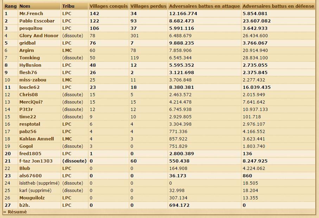Select the value 8.247.925 in f-taz Jon1303 row
This screenshot has width=319, height=218.
click(255, 161)
